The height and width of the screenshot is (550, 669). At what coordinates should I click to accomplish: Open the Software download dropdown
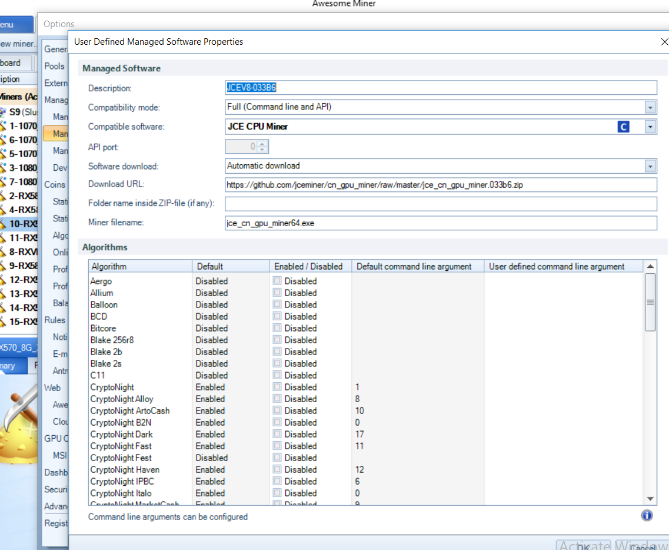[650, 166]
